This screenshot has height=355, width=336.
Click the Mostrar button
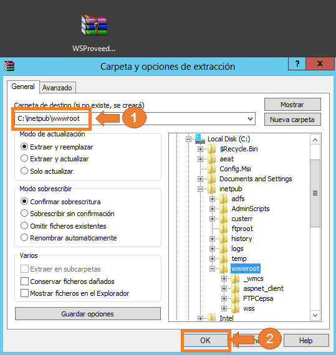click(292, 105)
